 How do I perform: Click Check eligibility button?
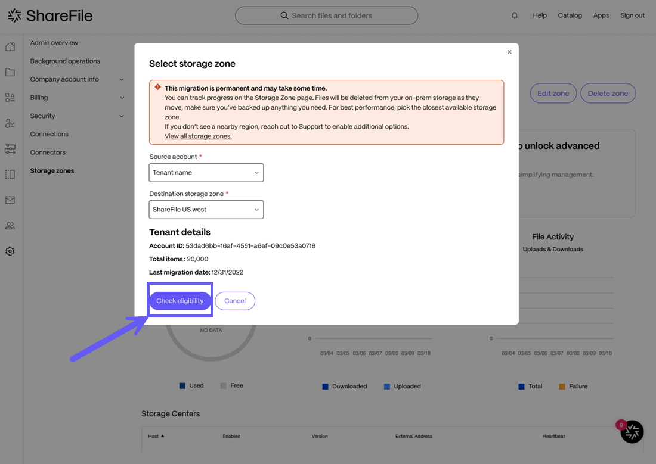(180, 301)
